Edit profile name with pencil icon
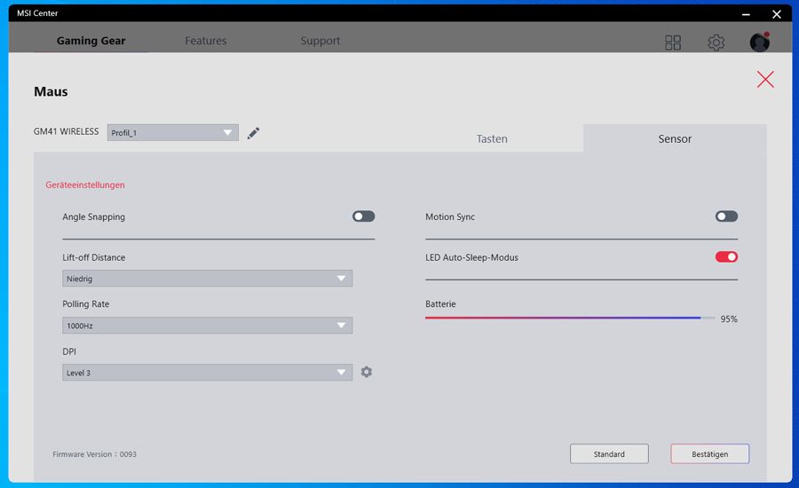 (253, 133)
